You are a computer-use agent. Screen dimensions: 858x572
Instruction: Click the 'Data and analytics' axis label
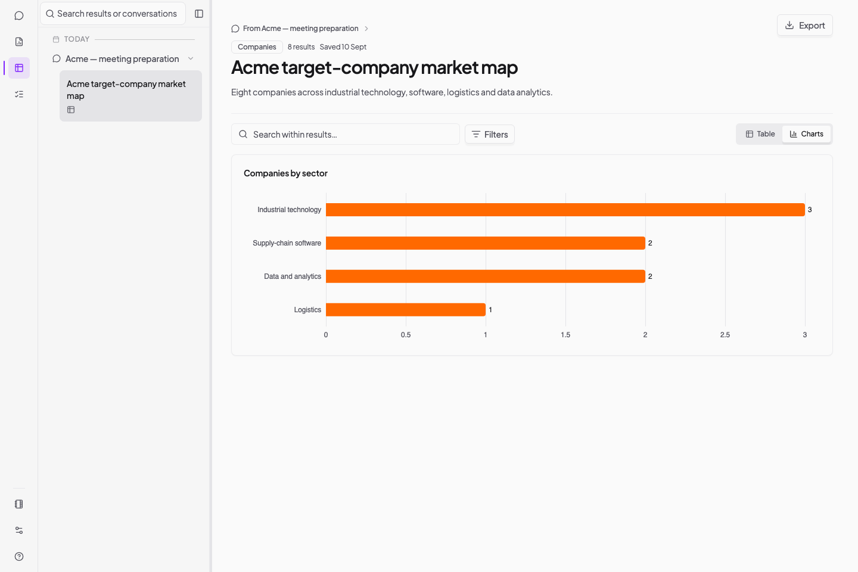pyautogui.click(x=293, y=276)
